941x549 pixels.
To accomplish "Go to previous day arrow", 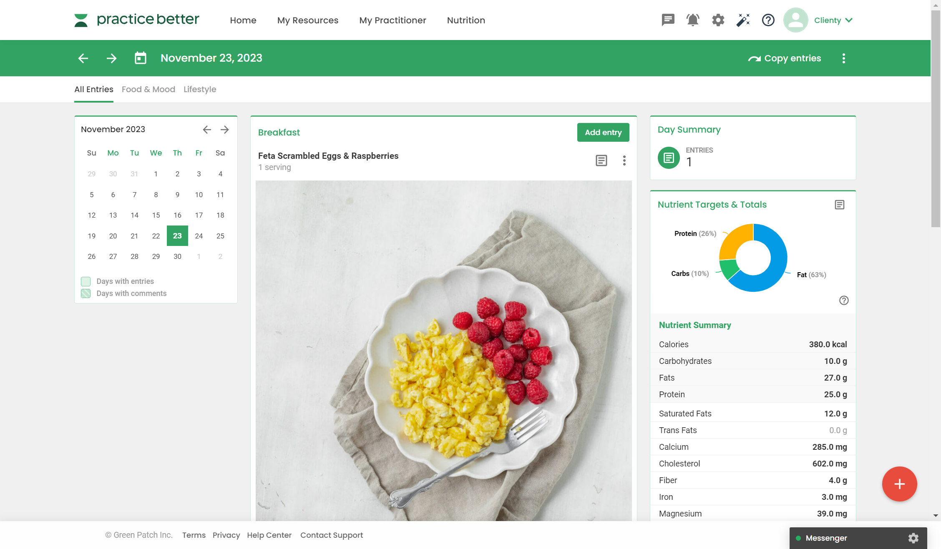I will tap(83, 58).
